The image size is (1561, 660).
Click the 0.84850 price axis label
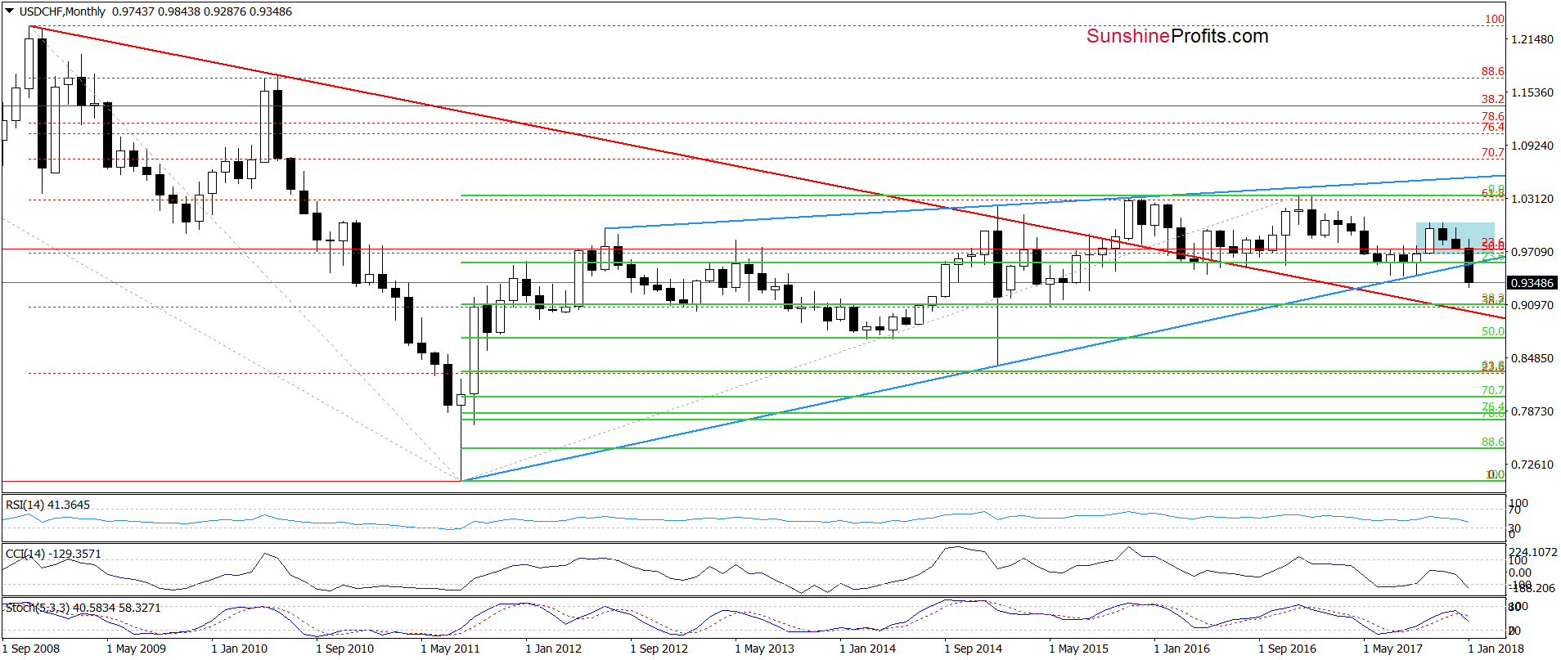tap(1532, 358)
